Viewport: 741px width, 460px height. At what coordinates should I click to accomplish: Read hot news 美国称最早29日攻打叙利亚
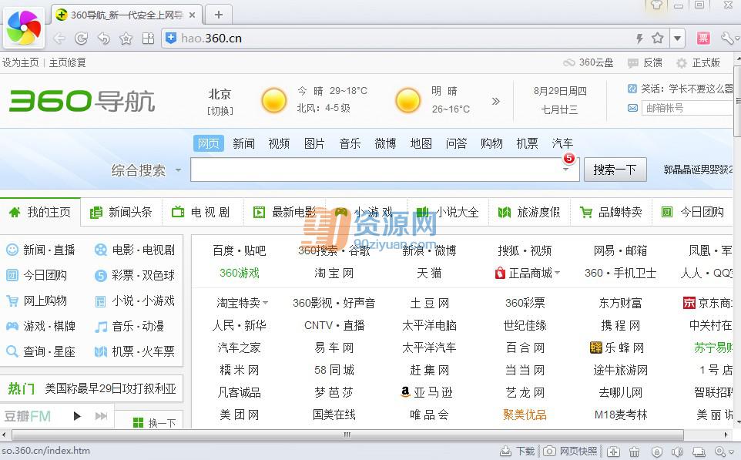tap(111, 388)
